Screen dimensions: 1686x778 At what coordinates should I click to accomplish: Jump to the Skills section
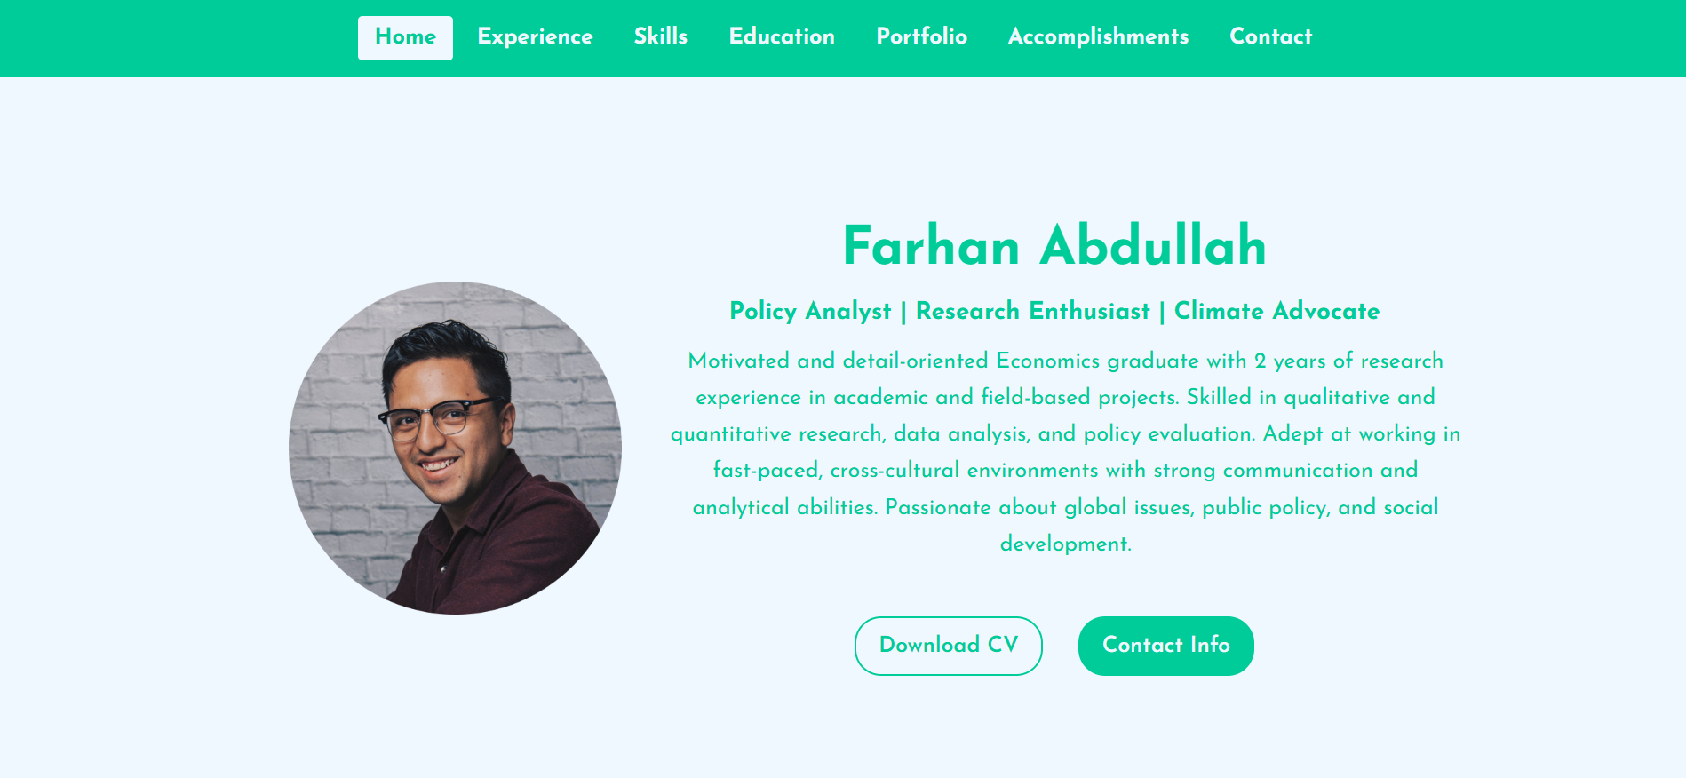(x=661, y=37)
